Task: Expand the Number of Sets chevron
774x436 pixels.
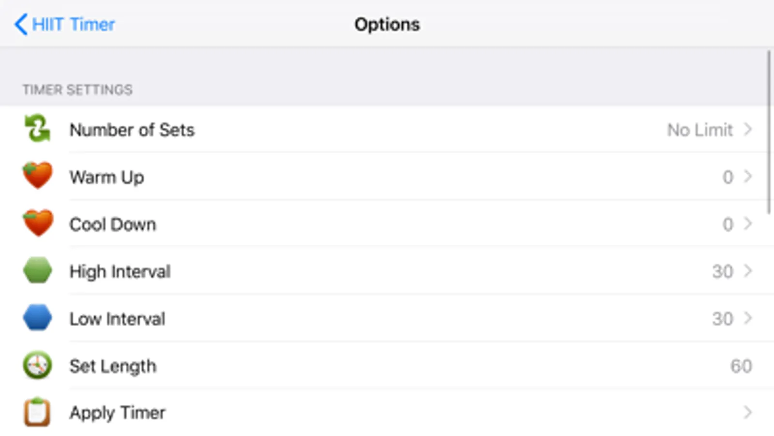Action: (748, 129)
